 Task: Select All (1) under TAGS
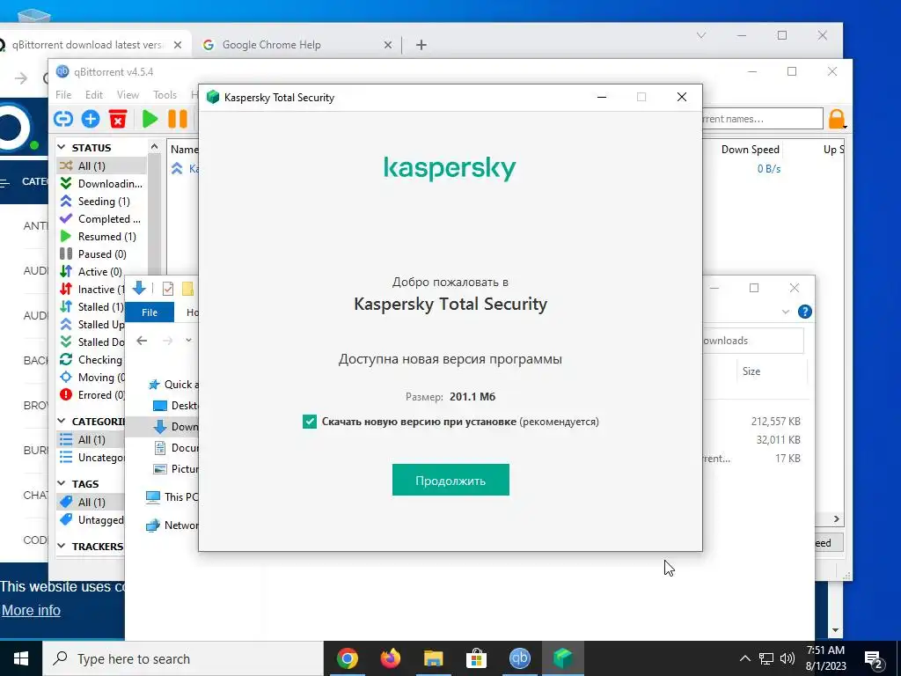(92, 502)
